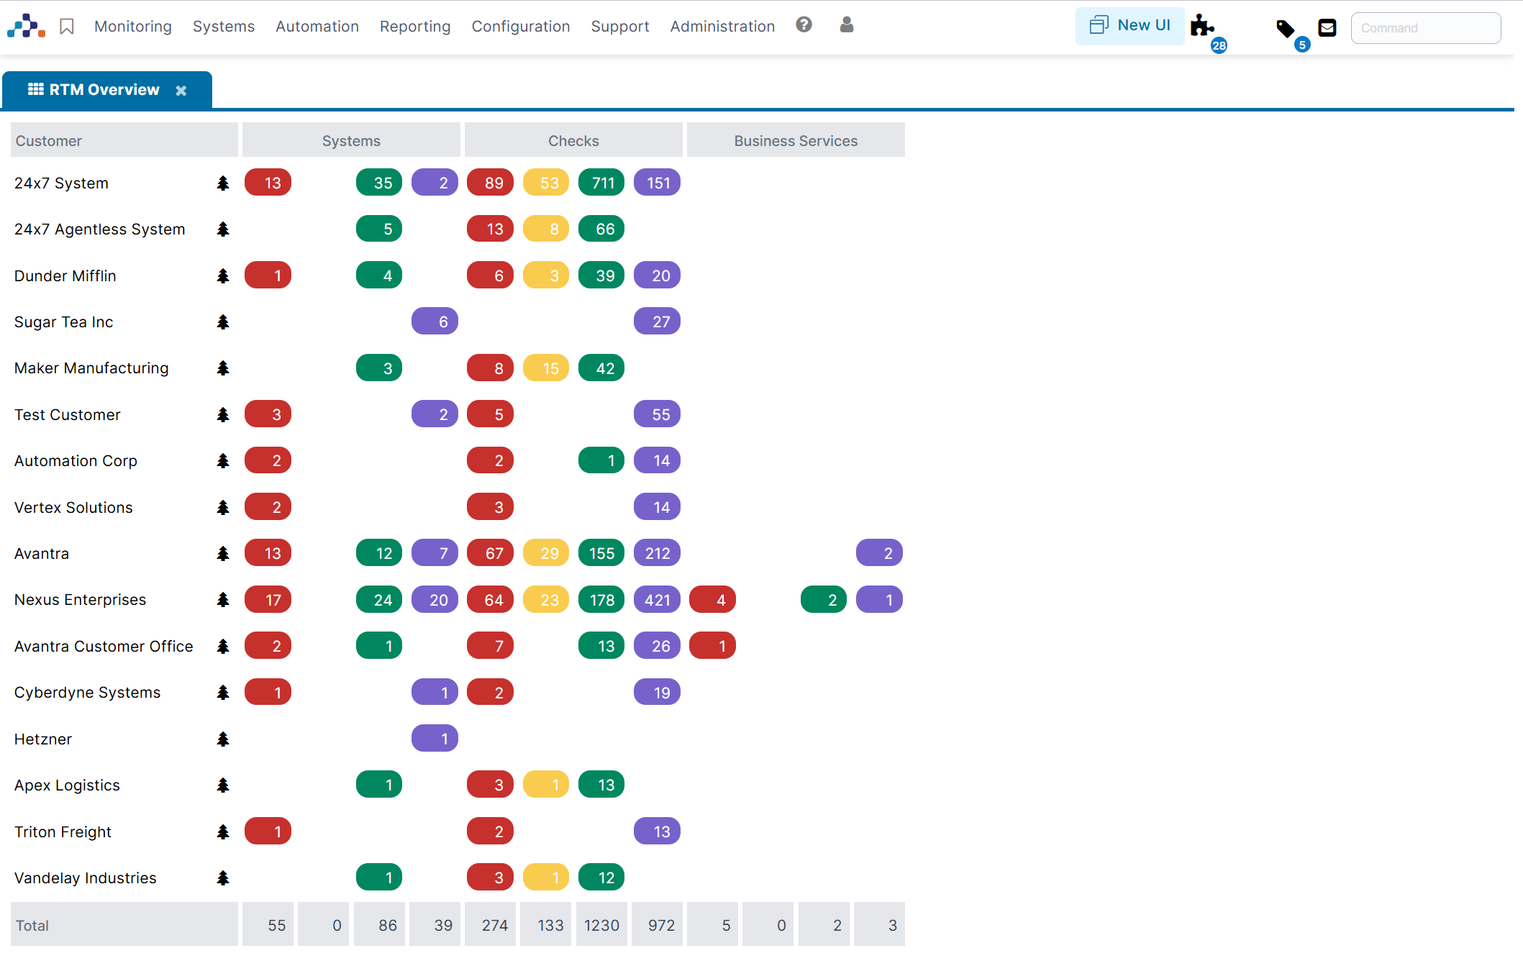The image size is (1523, 966).
Task: Open the Monitoring menu
Action: pos(133,27)
